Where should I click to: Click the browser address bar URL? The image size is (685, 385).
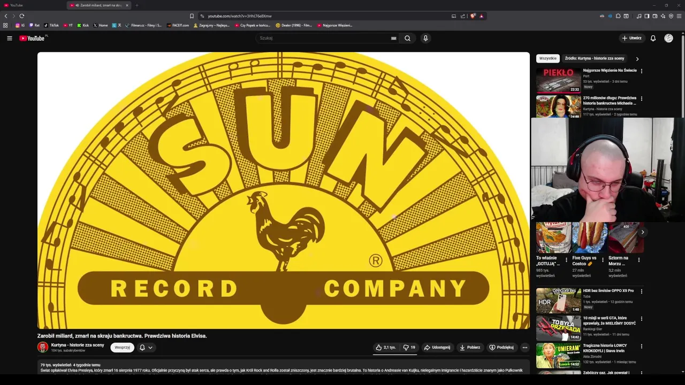click(x=239, y=16)
